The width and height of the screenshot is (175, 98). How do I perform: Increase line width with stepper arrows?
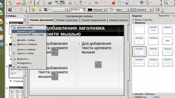tap(84, 10)
